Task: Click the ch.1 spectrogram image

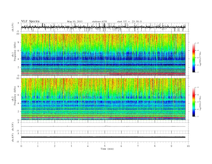Action: pyautogui.click(x=103, y=55)
